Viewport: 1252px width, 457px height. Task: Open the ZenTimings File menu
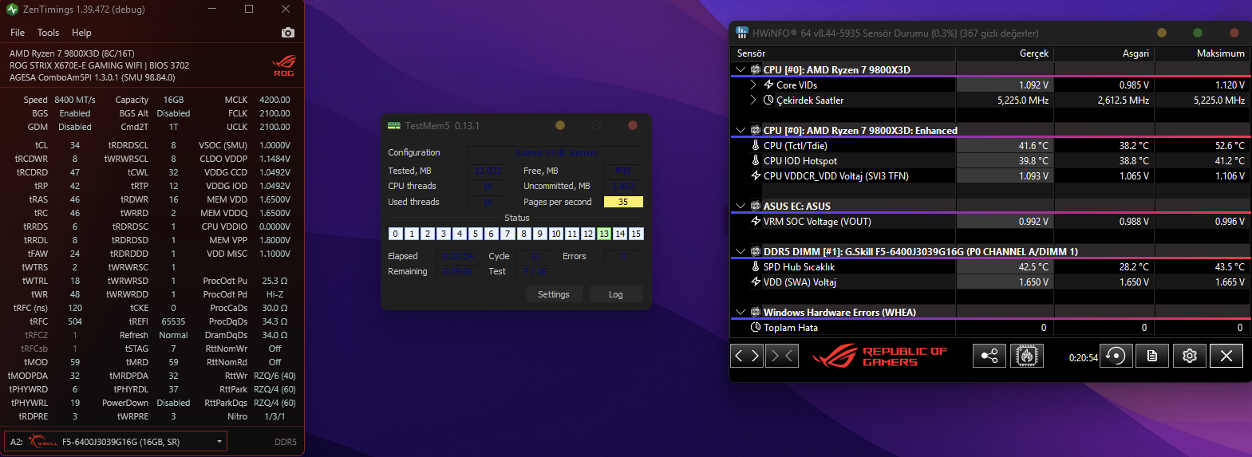(18, 33)
